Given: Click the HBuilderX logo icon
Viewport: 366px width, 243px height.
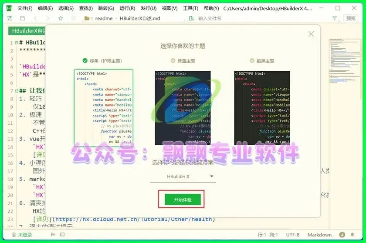Looking at the screenshot, I should click(9, 8).
